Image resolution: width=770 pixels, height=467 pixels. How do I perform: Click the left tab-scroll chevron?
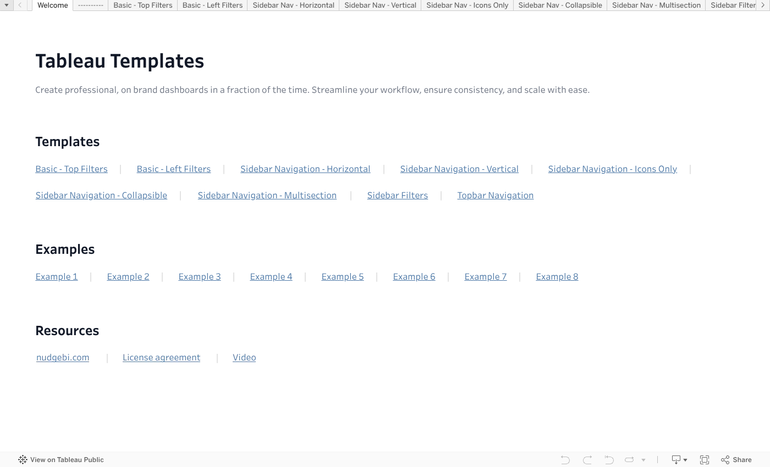click(20, 5)
